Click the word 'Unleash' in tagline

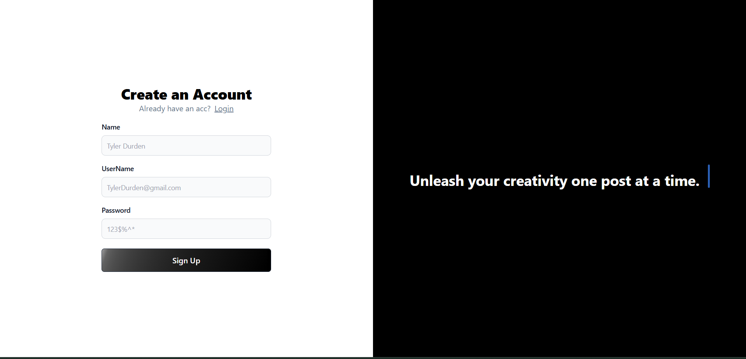437,181
